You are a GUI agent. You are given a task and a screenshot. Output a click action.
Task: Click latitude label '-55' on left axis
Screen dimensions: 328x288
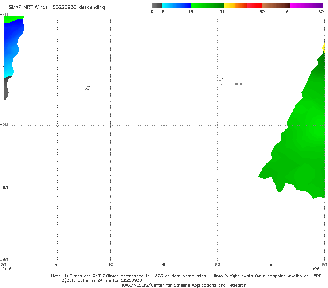pos(4,187)
